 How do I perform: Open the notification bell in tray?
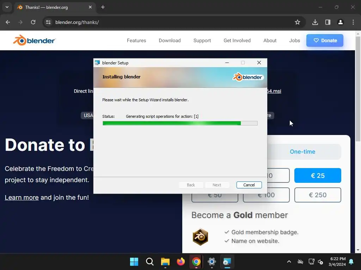(351, 262)
